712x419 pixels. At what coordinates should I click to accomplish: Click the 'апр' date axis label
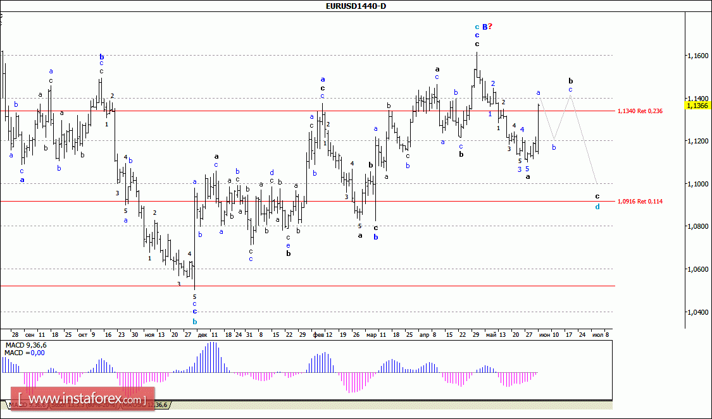pos(424,335)
